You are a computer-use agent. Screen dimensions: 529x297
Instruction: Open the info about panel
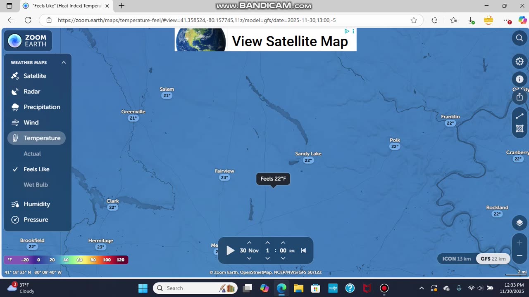[519, 79]
